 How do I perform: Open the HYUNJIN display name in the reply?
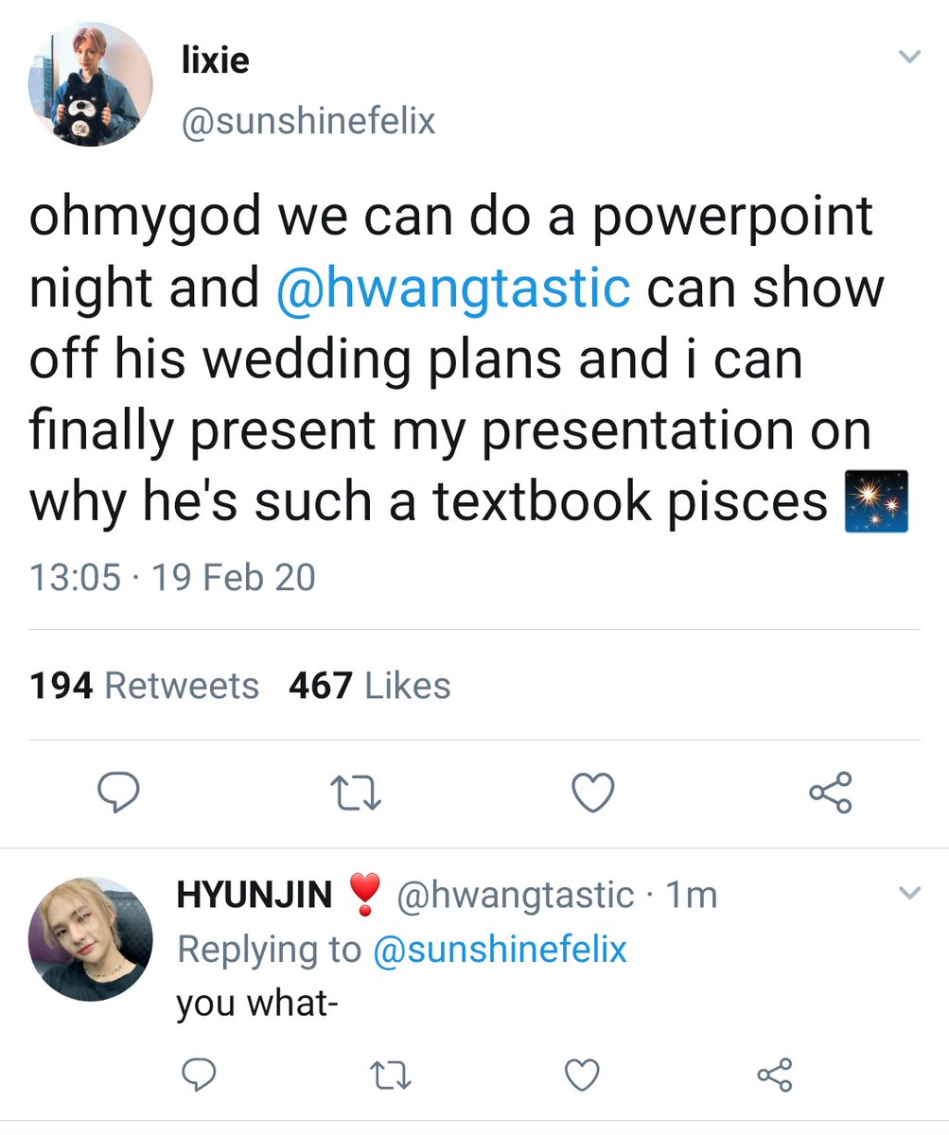pyautogui.click(x=255, y=895)
